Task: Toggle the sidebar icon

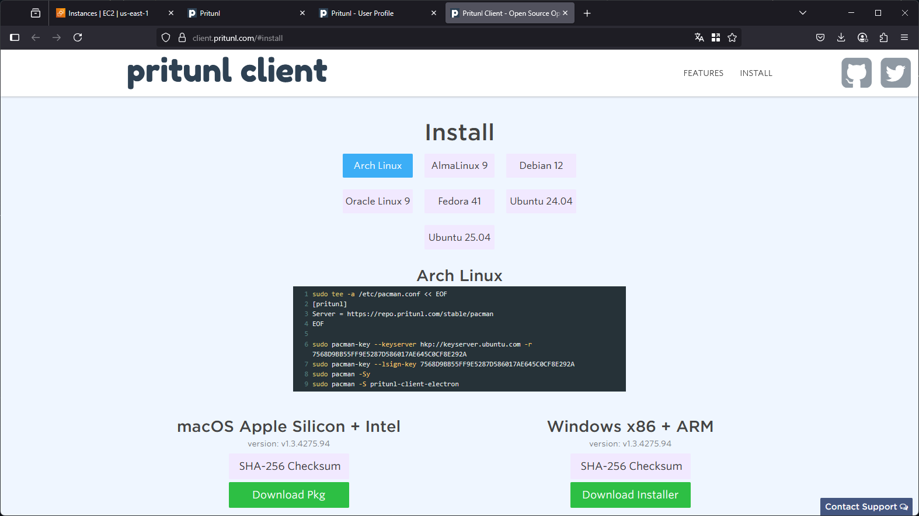Action: pyautogui.click(x=15, y=37)
